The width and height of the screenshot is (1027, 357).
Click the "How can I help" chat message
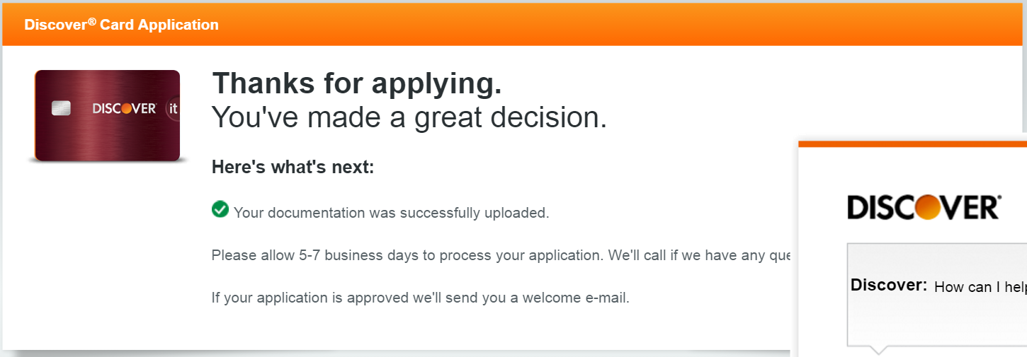tap(980, 287)
